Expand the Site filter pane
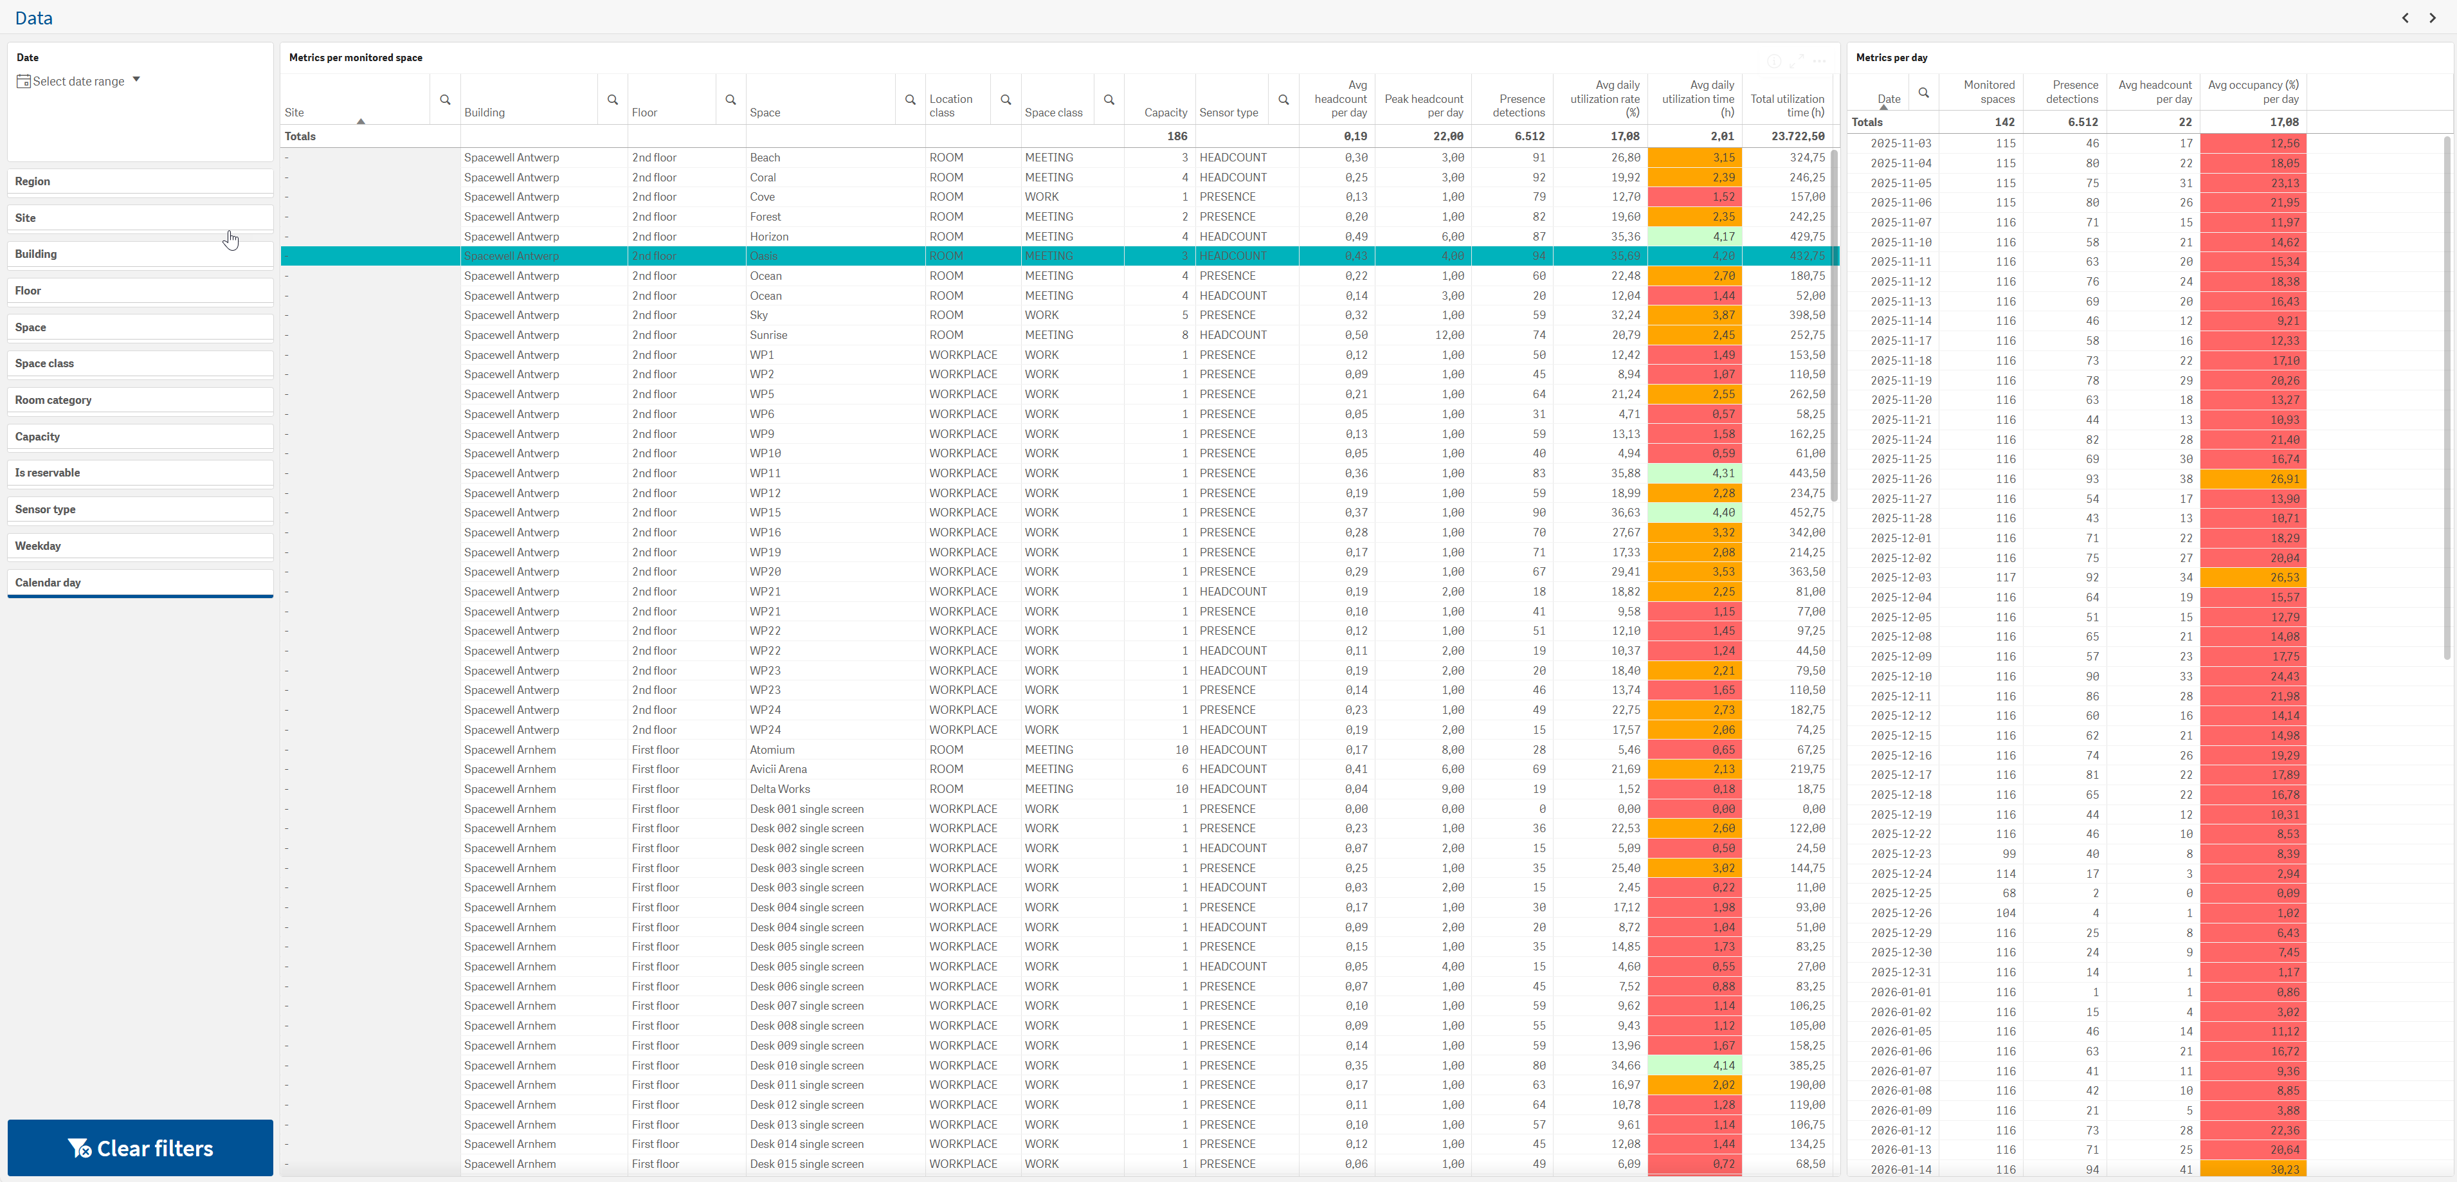 [x=140, y=217]
